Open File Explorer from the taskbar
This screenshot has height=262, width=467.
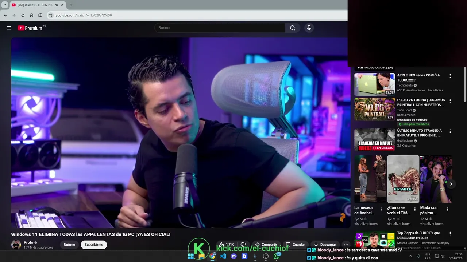click(x=201, y=256)
